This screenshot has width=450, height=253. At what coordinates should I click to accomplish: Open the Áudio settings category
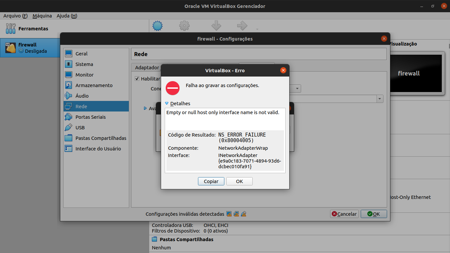pos(96,96)
